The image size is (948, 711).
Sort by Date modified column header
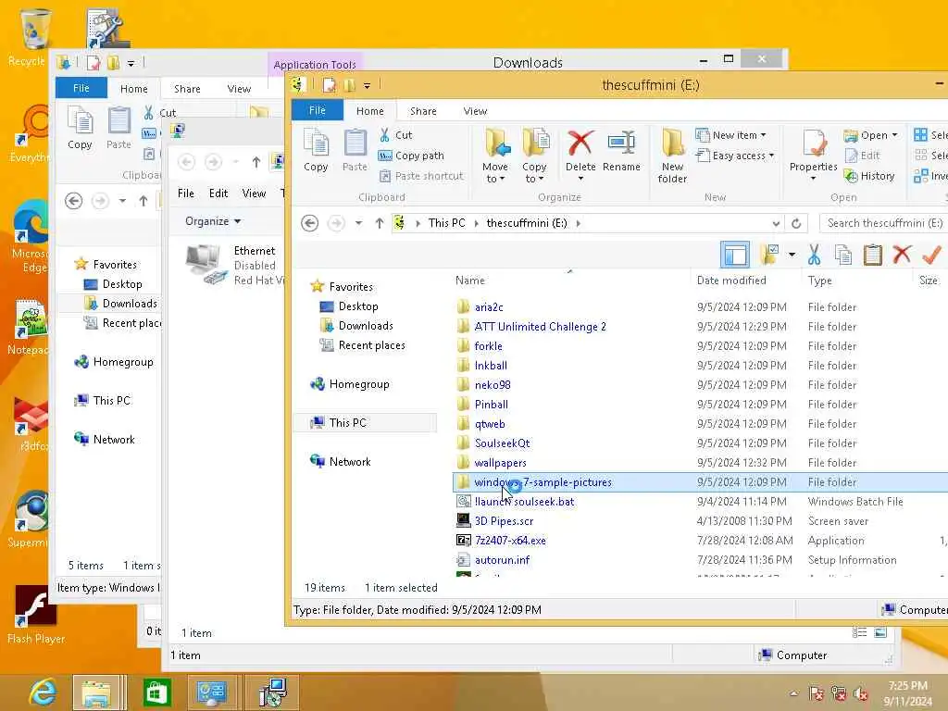click(x=731, y=280)
